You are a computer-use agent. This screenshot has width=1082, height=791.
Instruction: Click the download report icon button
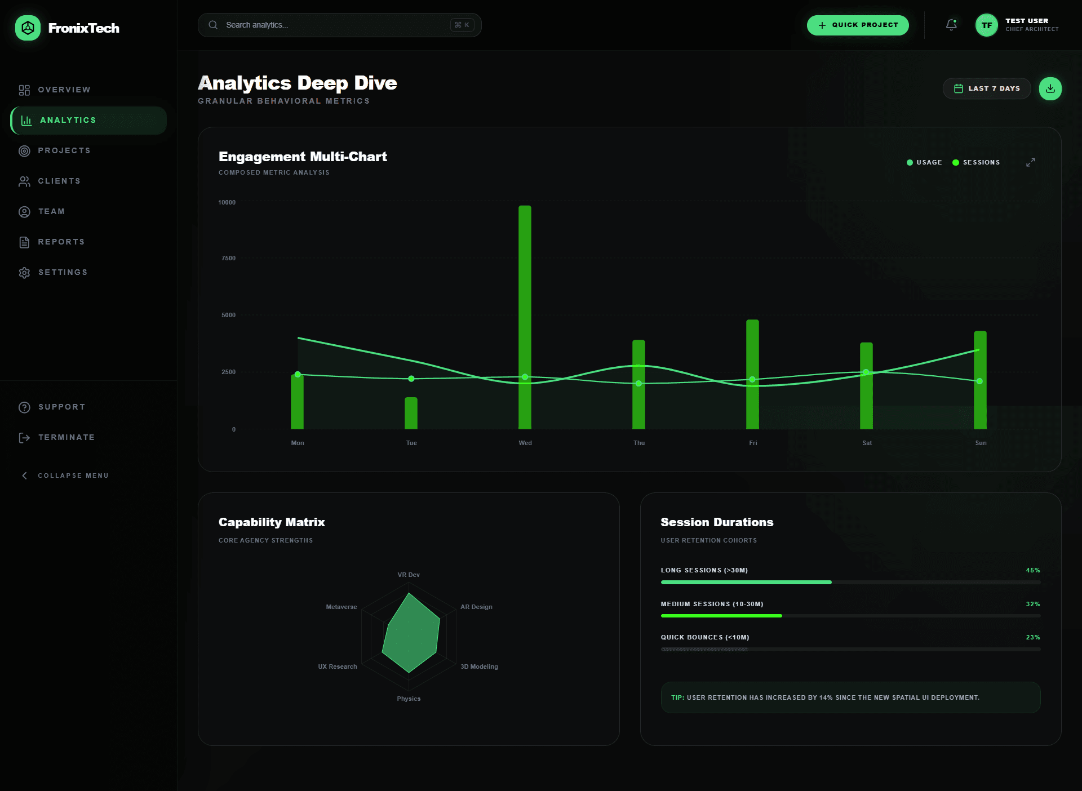point(1050,88)
